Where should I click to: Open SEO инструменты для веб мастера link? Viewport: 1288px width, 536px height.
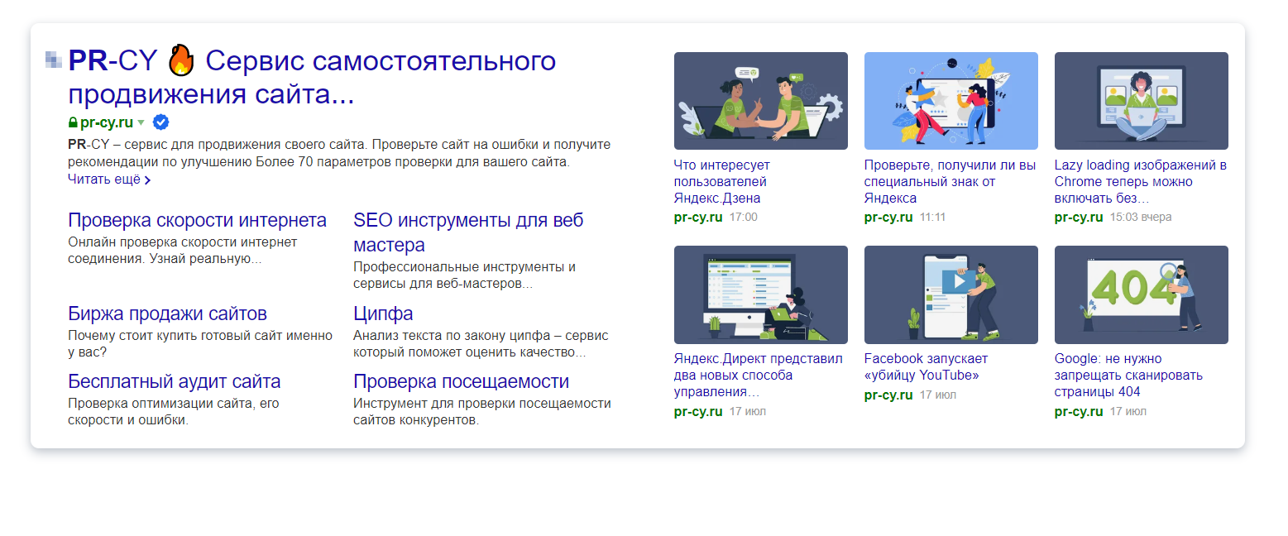(468, 232)
